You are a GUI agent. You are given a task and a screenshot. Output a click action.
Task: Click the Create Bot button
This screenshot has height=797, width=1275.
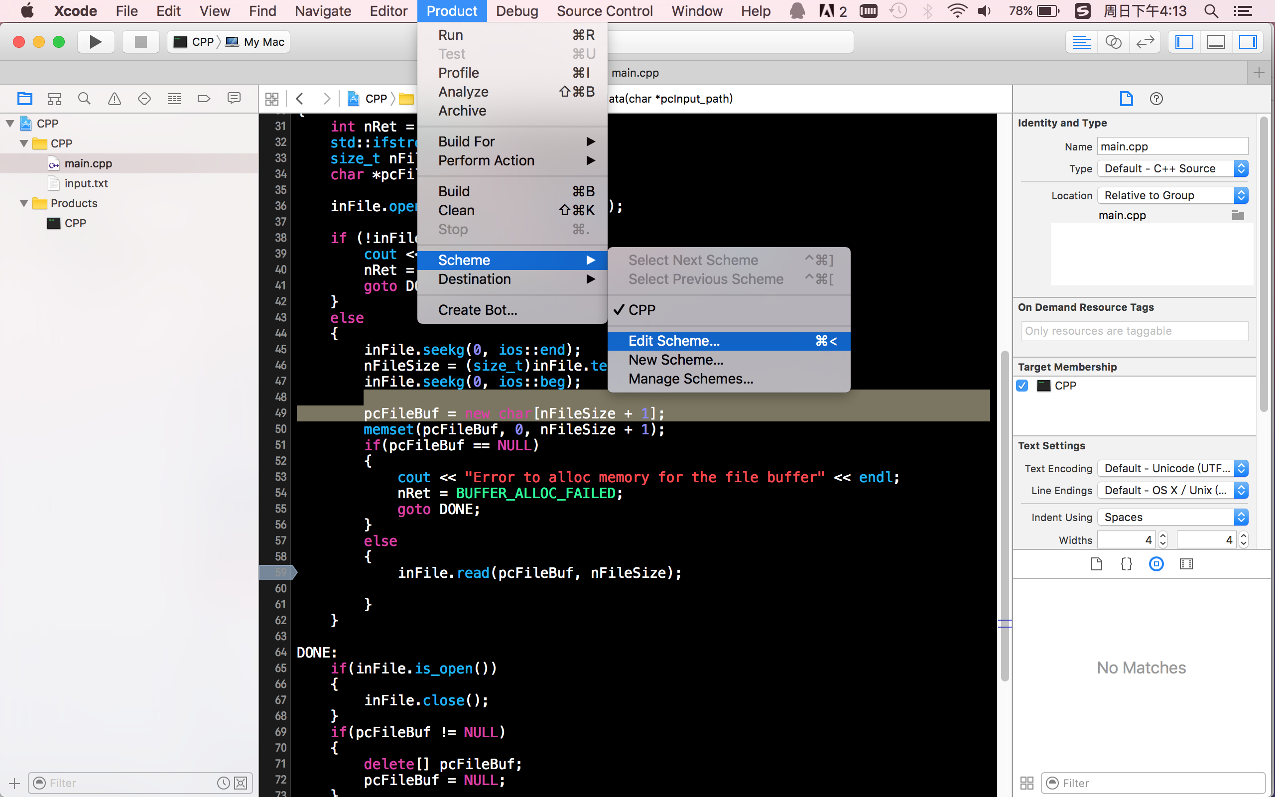(x=478, y=309)
